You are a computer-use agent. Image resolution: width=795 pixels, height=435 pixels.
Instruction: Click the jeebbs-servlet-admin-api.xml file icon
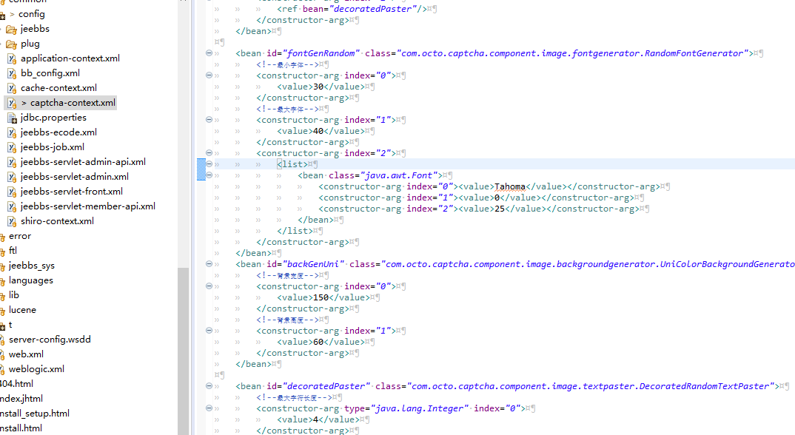12,162
